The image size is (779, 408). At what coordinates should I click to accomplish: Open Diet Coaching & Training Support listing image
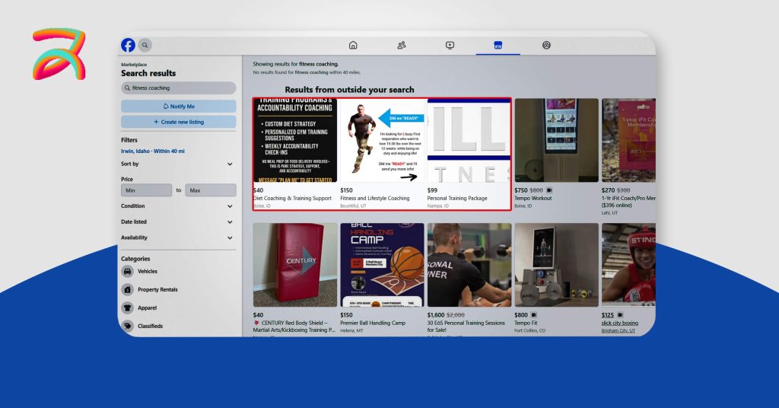click(295, 140)
